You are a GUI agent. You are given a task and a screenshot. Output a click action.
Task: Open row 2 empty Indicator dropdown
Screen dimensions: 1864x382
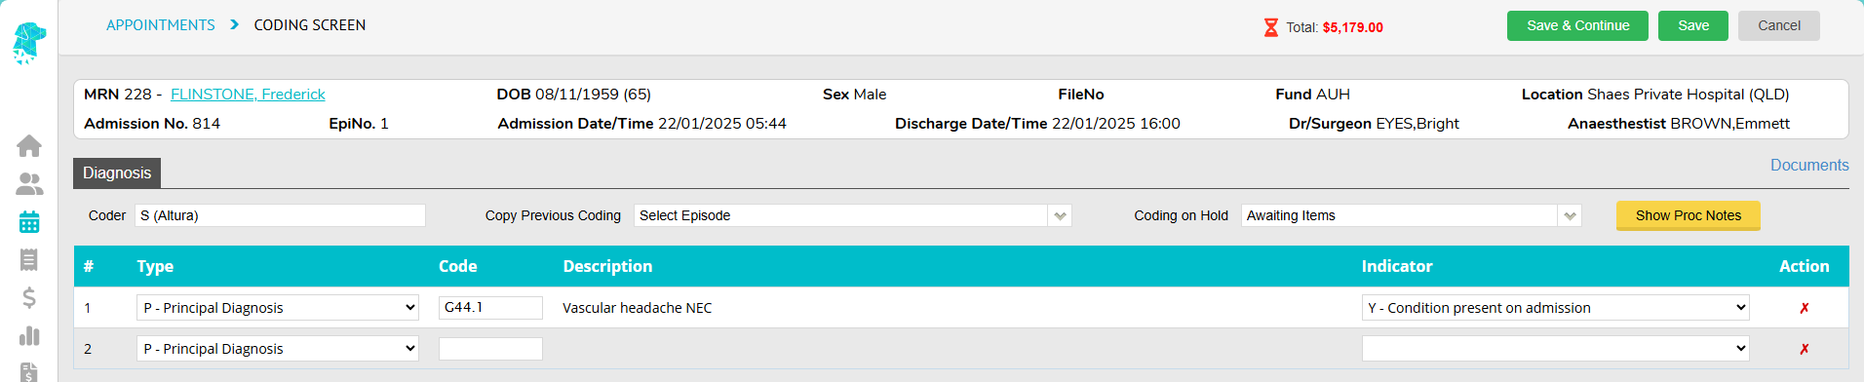1555,349
